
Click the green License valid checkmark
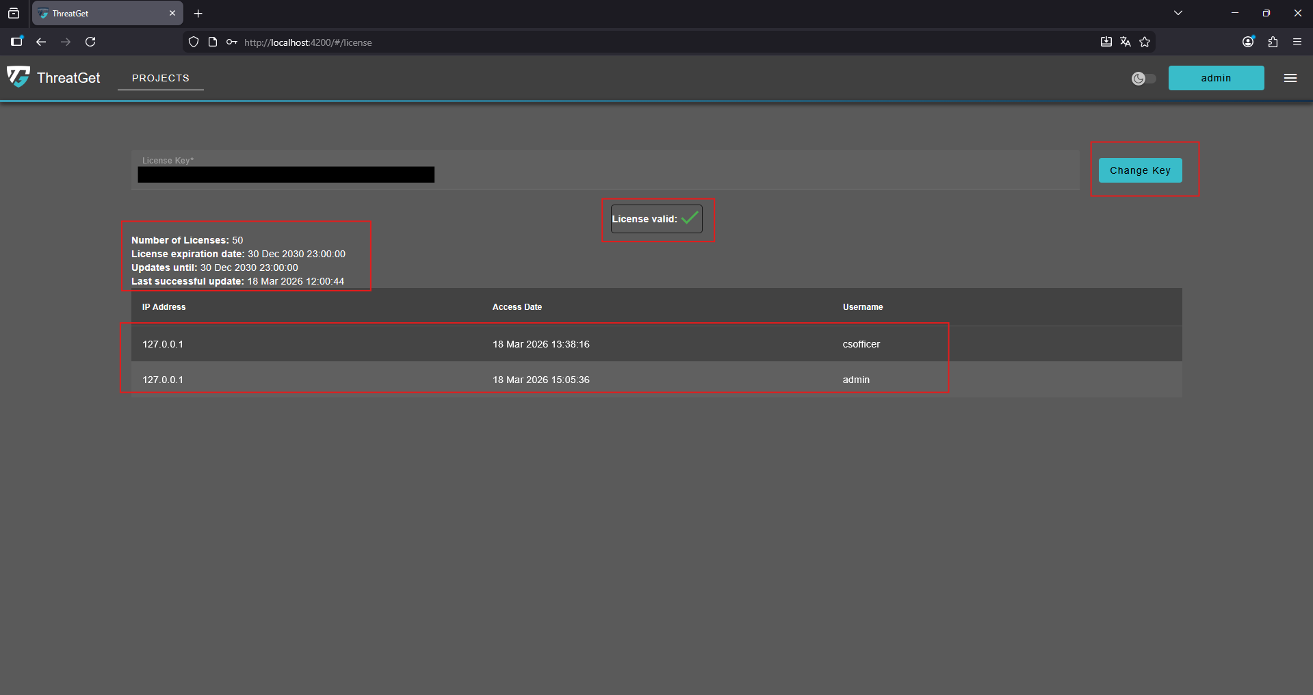point(690,218)
